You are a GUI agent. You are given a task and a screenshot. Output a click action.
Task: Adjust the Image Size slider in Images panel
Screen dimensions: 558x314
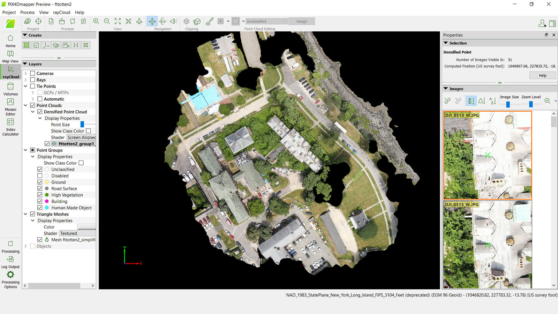click(x=508, y=104)
